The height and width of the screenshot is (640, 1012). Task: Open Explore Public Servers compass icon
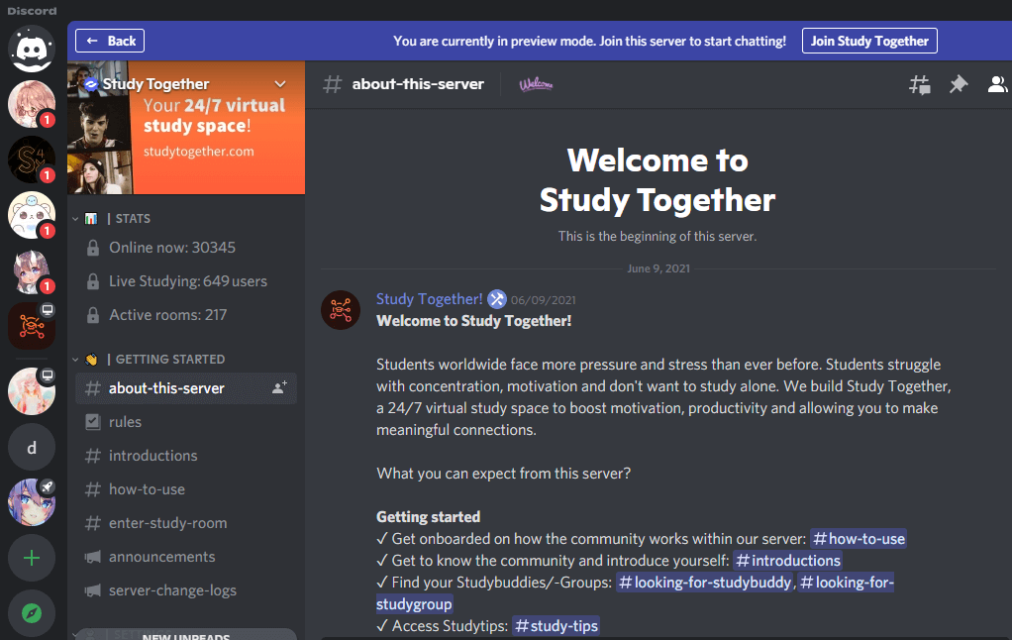coord(32,613)
